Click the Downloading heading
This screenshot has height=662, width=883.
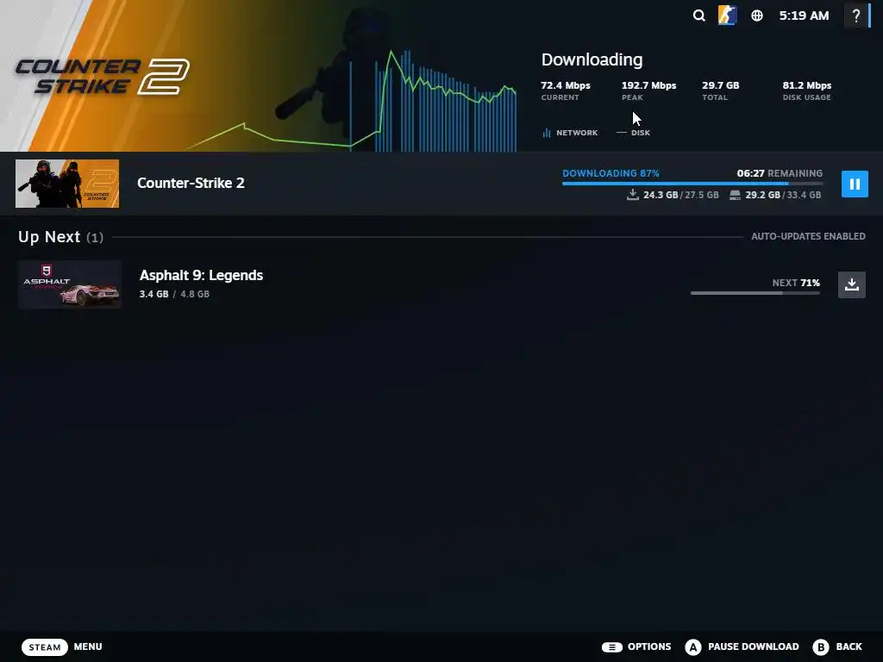(592, 59)
